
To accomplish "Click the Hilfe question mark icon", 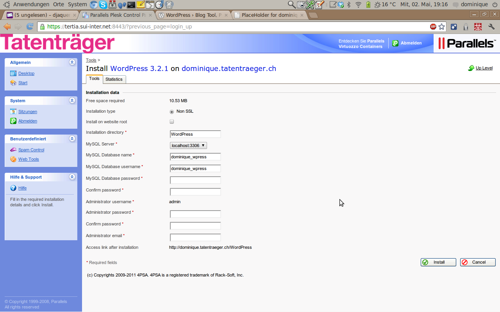I will (x=13, y=188).
